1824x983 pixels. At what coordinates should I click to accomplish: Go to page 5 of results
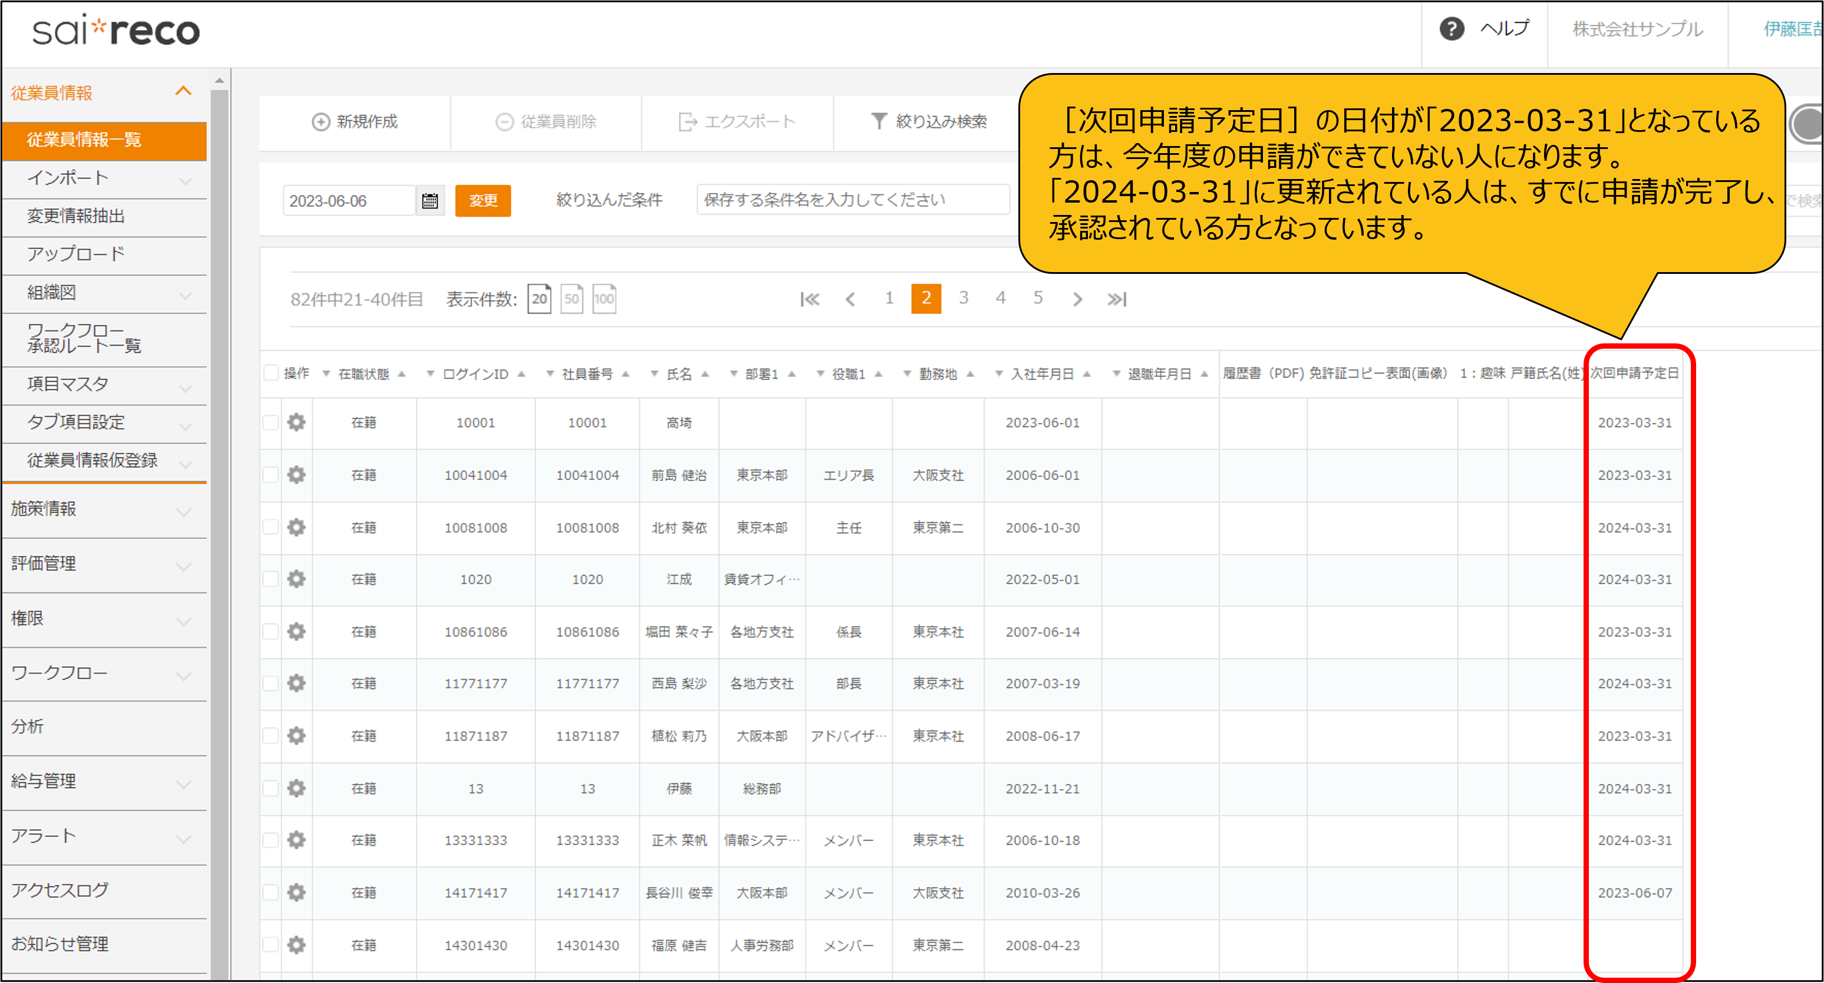coord(1038,298)
